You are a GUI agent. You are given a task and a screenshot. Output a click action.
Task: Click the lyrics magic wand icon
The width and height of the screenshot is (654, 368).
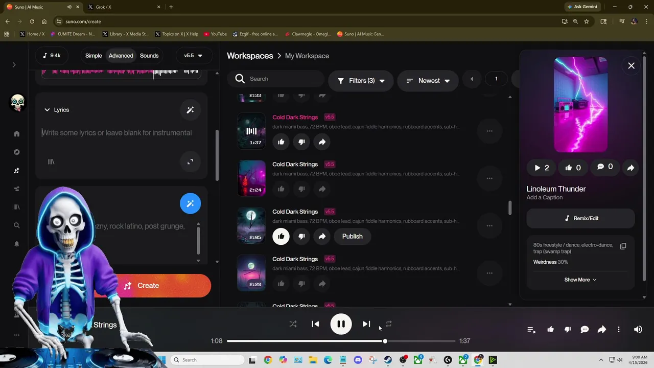coord(190,110)
